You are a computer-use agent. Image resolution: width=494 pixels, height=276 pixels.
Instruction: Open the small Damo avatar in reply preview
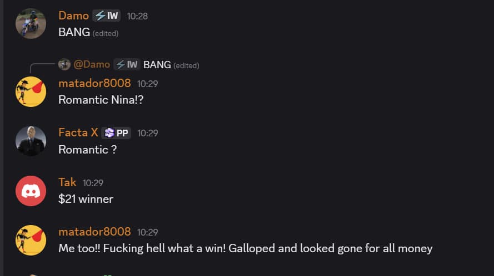click(64, 64)
